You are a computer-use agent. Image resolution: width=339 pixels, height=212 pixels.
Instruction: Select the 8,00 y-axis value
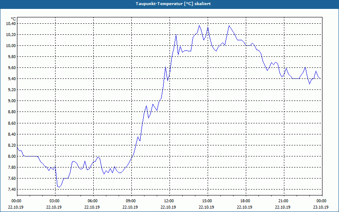tap(12, 156)
